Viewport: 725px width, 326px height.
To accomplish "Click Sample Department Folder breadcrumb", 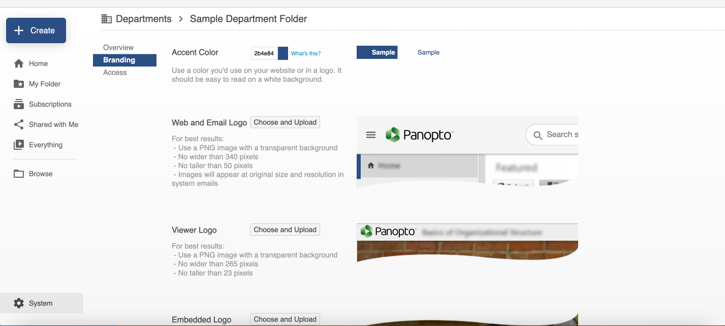I will (248, 19).
